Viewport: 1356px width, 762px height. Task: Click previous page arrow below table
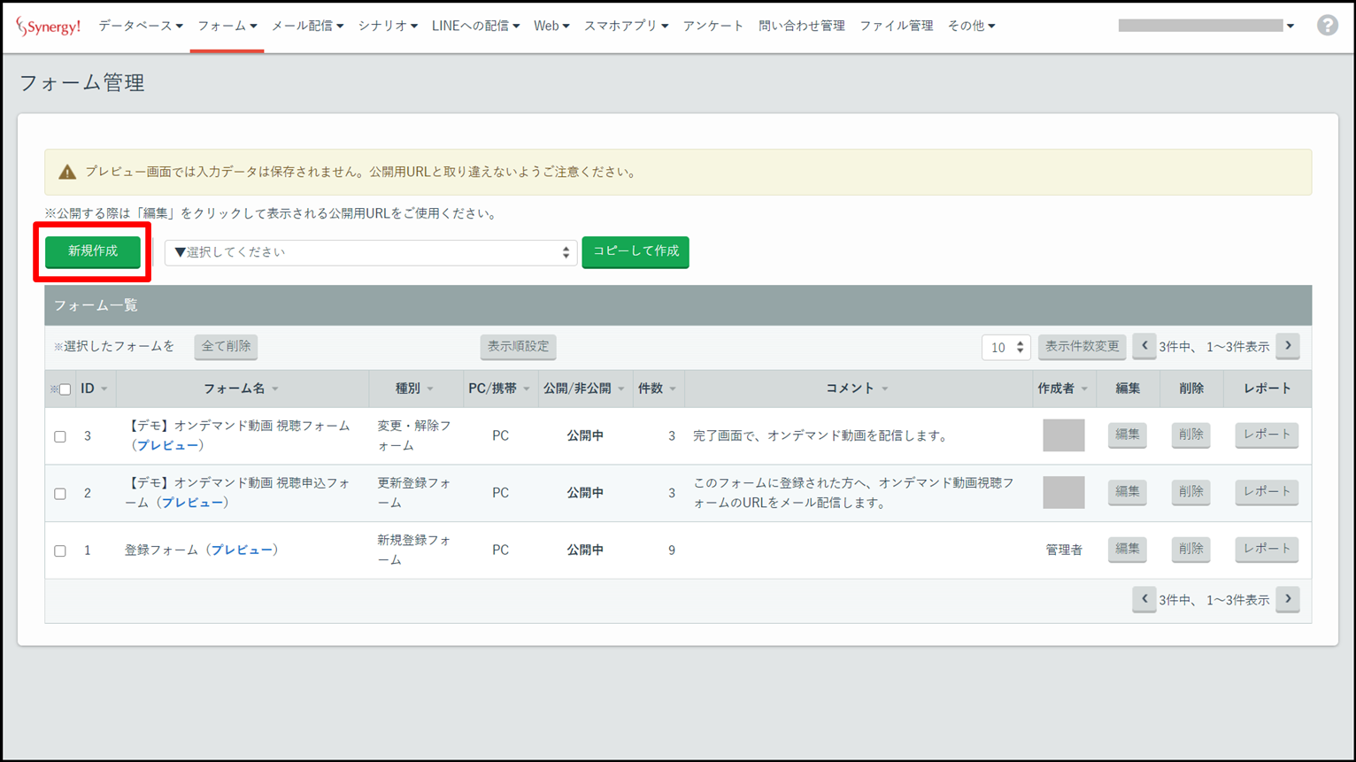(1144, 599)
